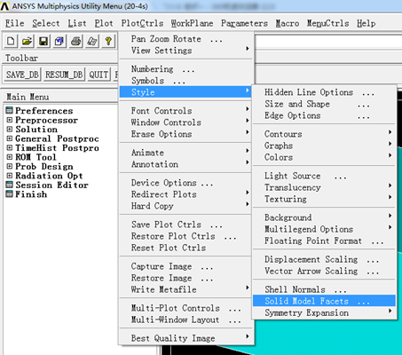Open the Colors submenu

pos(324,157)
